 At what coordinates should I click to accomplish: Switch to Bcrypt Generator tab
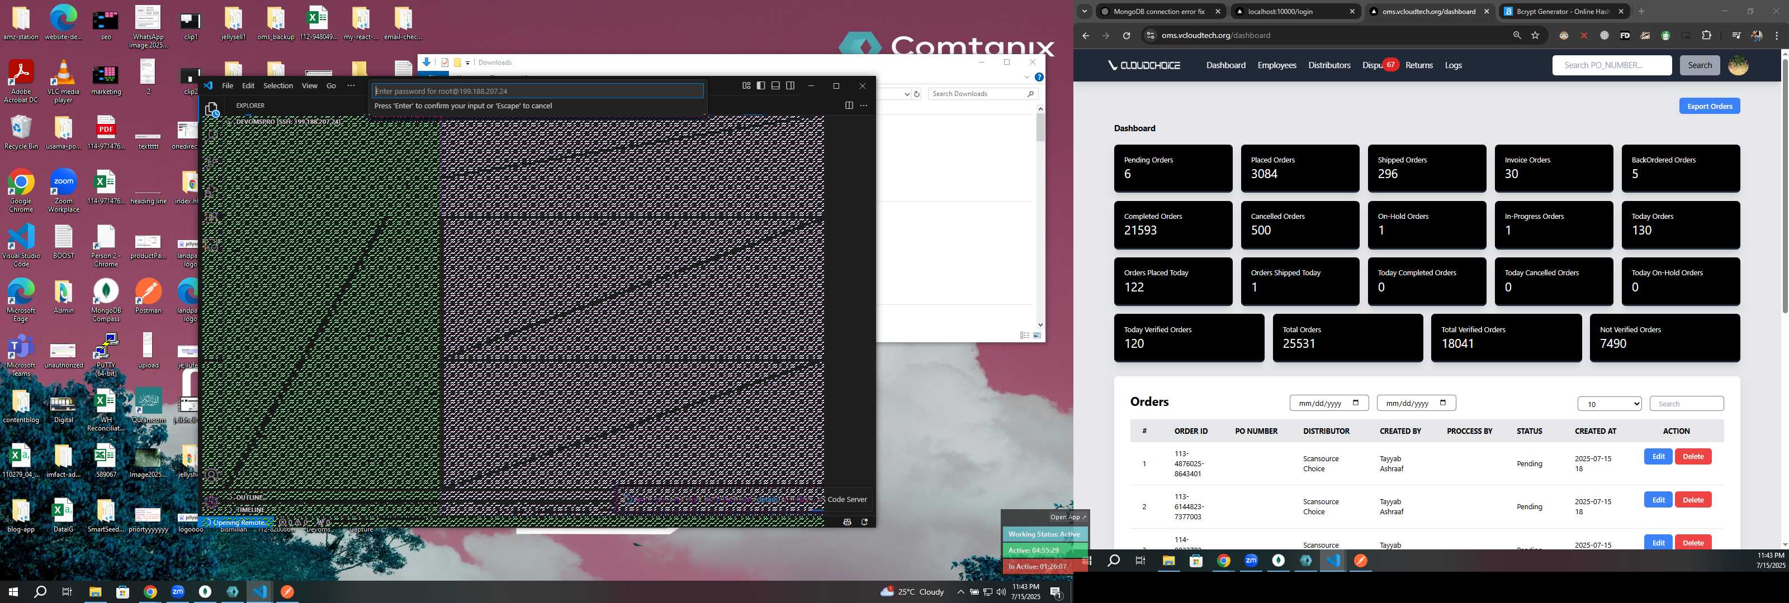[1565, 12]
